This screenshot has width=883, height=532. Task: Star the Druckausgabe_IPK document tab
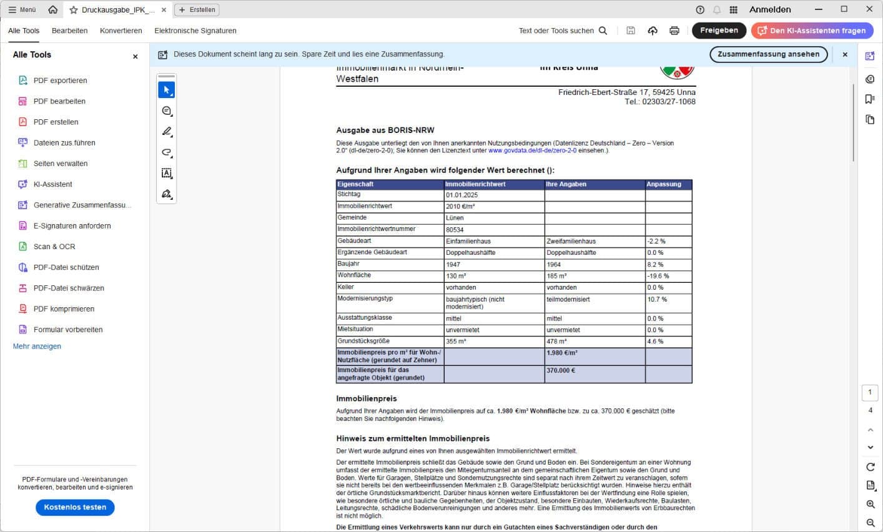[x=74, y=10]
